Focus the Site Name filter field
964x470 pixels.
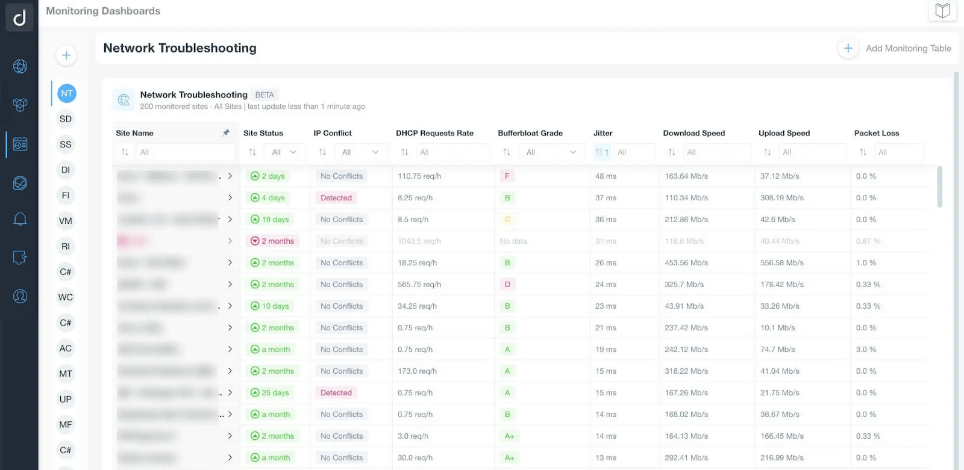pos(184,152)
